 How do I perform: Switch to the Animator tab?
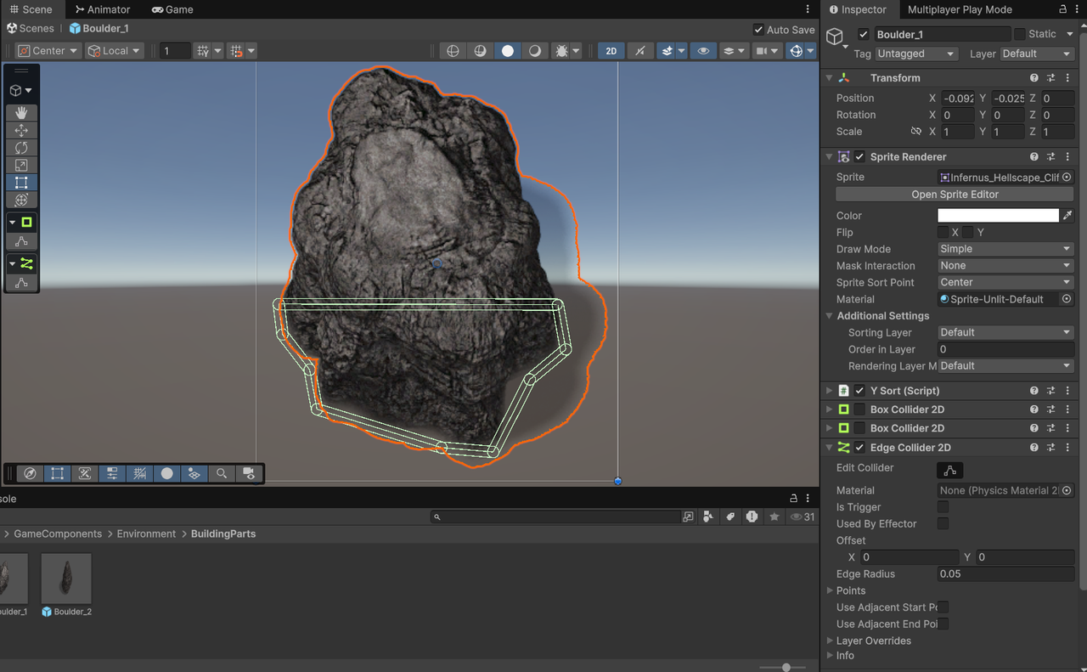tap(103, 9)
